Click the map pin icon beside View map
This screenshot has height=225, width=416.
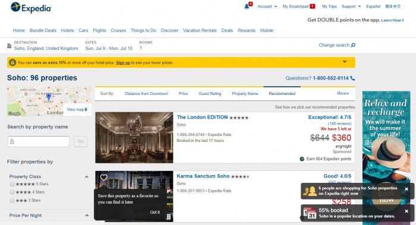pyautogui.click(x=86, y=109)
